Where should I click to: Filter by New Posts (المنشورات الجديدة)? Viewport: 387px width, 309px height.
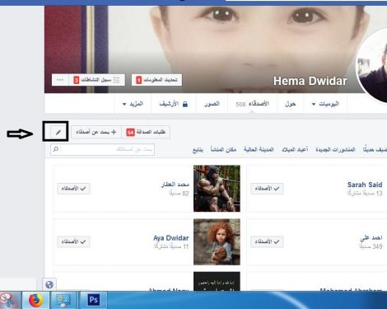click(335, 149)
